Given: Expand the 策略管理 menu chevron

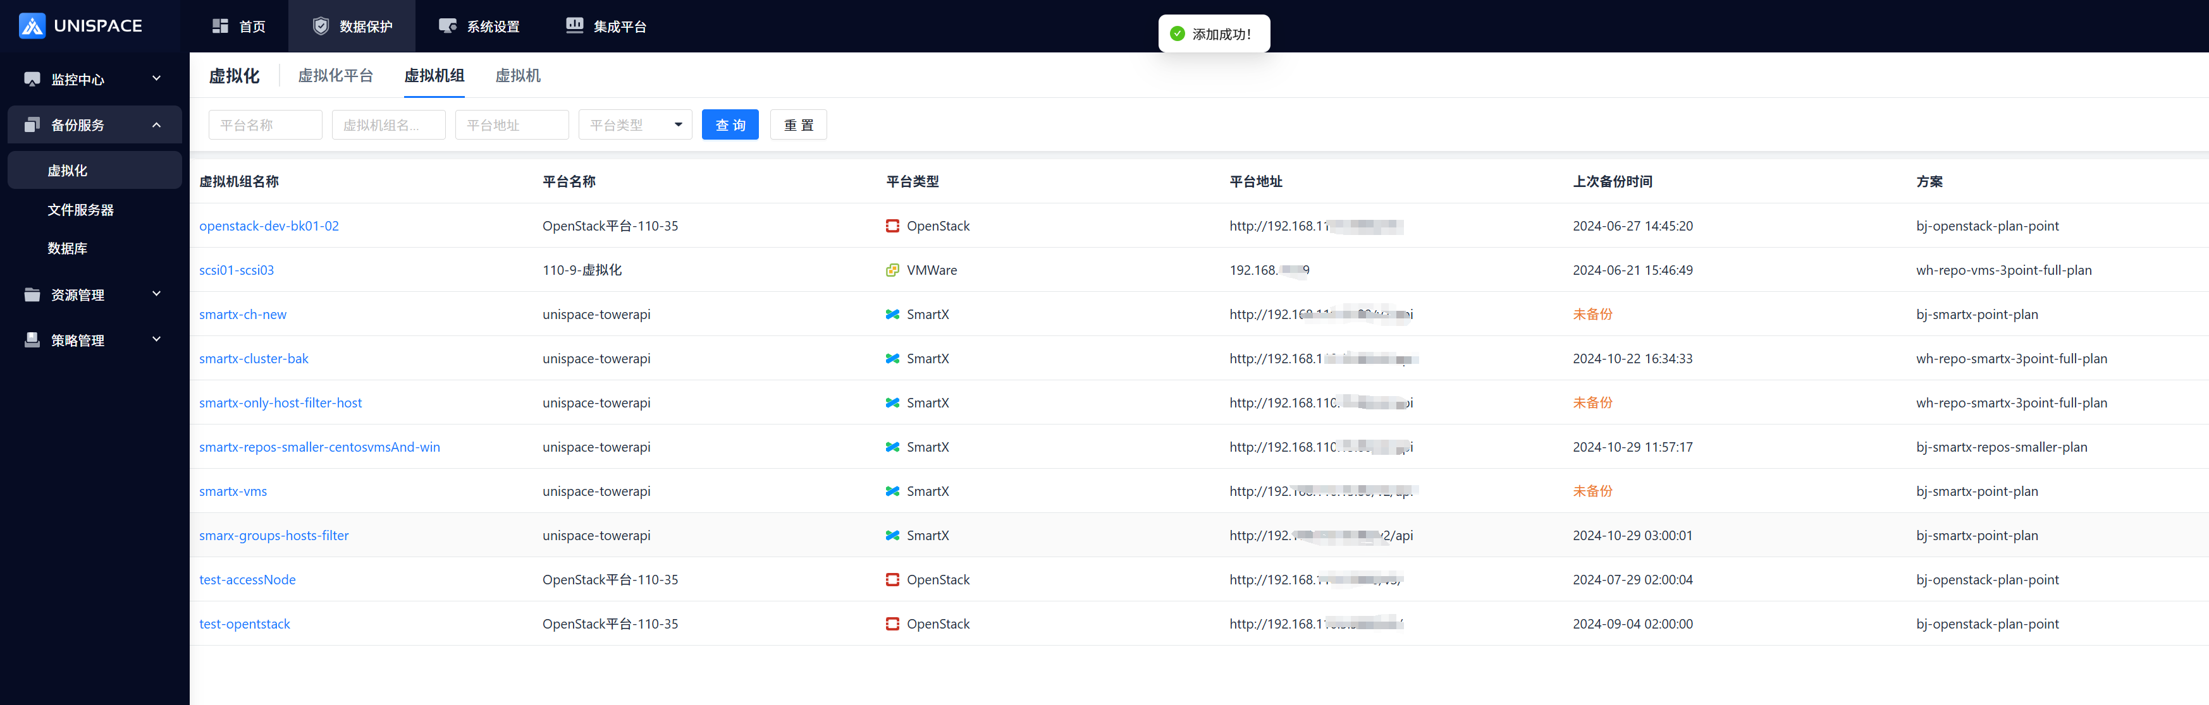Looking at the screenshot, I should (x=156, y=340).
